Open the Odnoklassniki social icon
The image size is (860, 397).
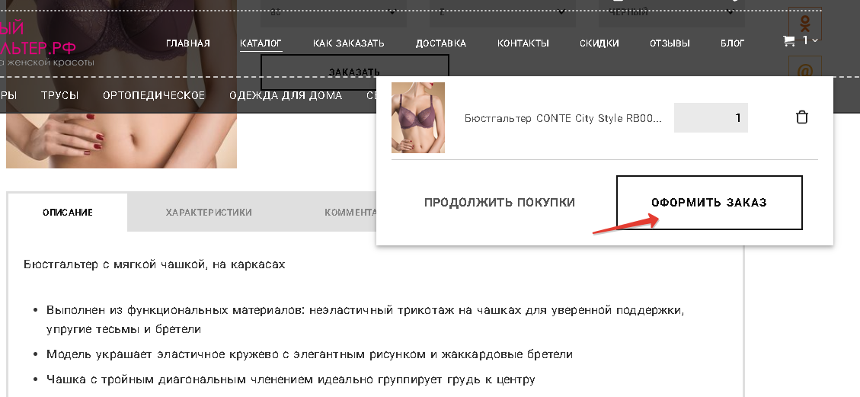click(804, 22)
